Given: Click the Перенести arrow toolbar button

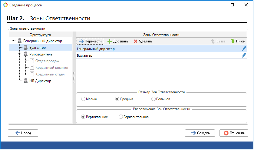Looking at the screenshot, I should [90, 41].
